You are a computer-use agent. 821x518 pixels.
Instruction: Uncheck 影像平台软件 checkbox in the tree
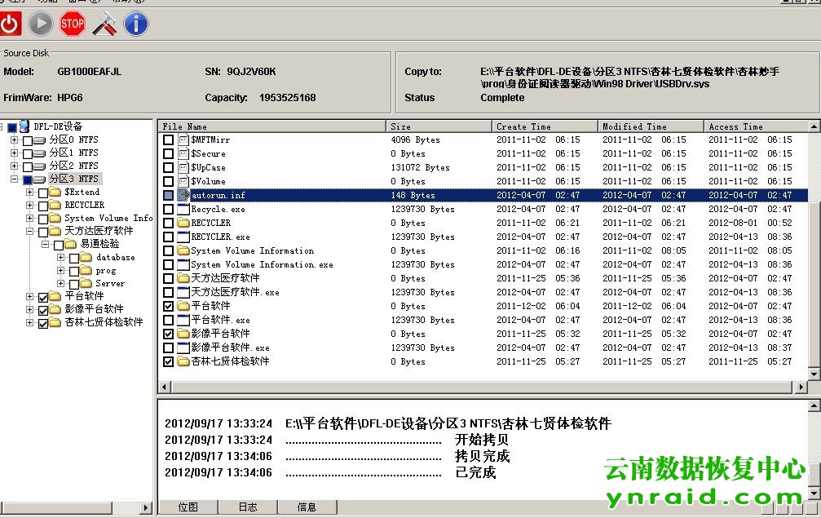(44, 309)
